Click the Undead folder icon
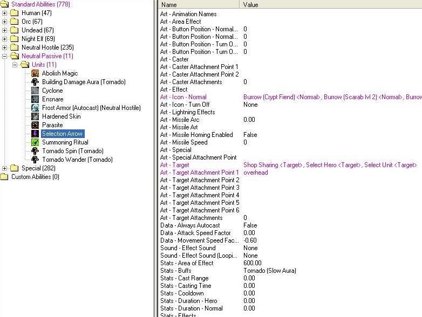Image resolution: width=422 pixels, height=317 pixels. click(x=14, y=30)
